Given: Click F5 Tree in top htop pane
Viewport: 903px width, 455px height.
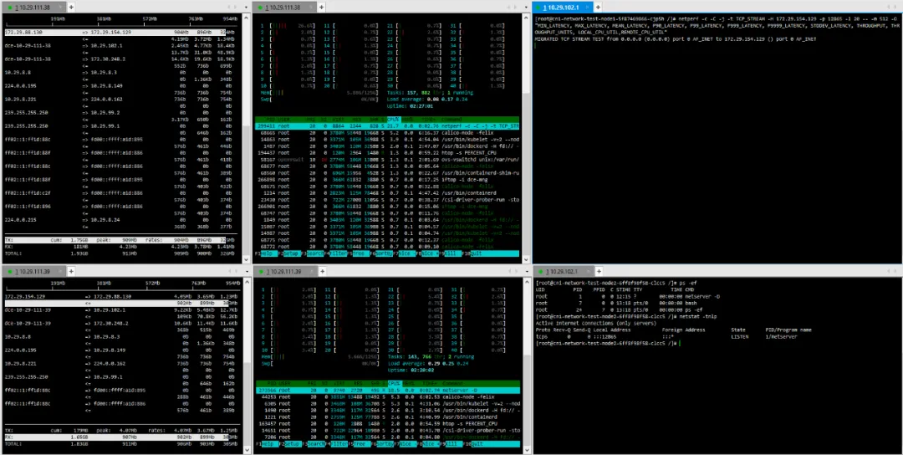Looking at the screenshot, I should click(x=359, y=253).
